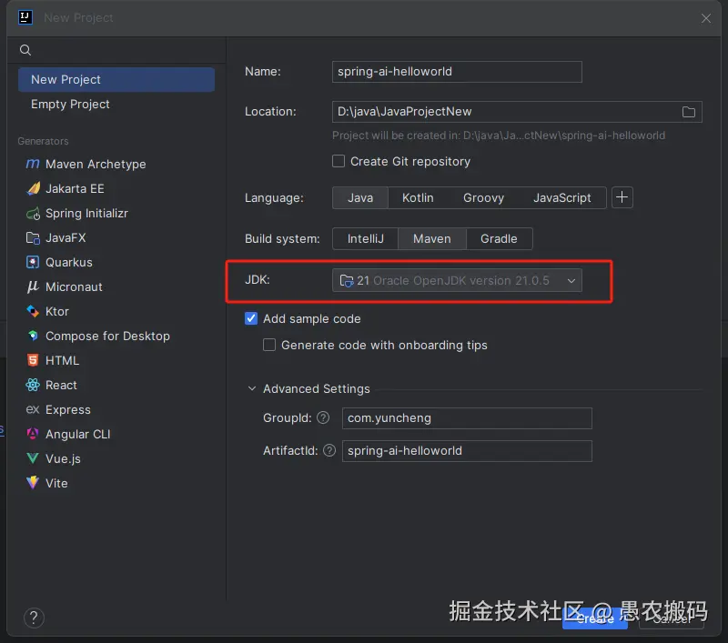Enable Generate code with onboarding tips
Viewport: 728px width, 643px height.
coord(269,346)
